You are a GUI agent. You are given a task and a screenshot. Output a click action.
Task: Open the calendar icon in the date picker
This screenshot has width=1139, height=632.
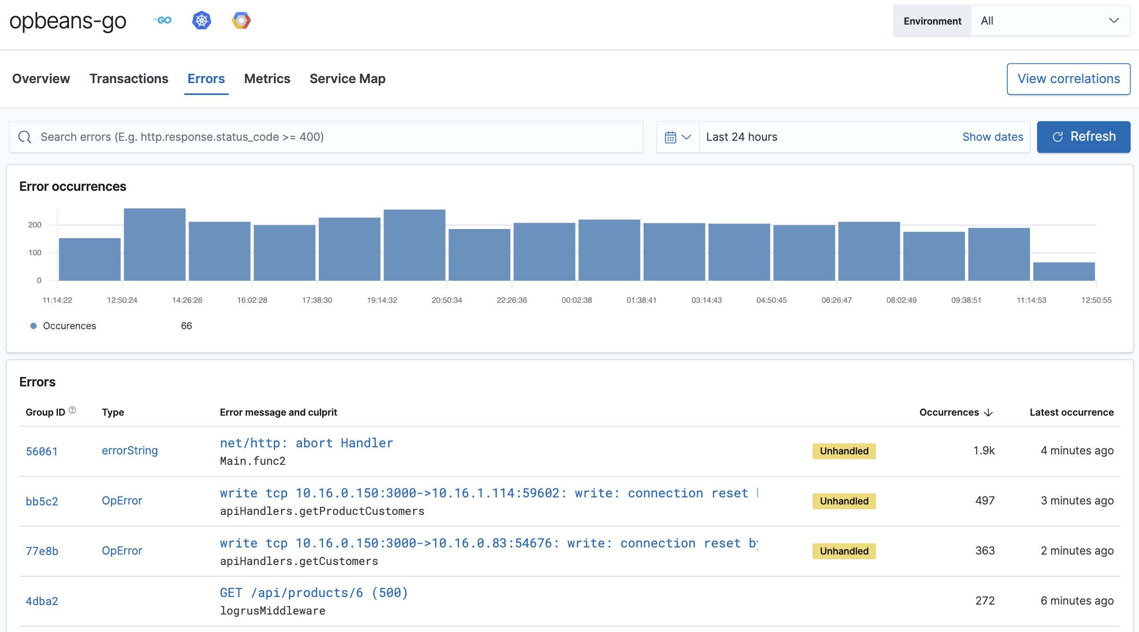pyautogui.click(x=672, y=137)
